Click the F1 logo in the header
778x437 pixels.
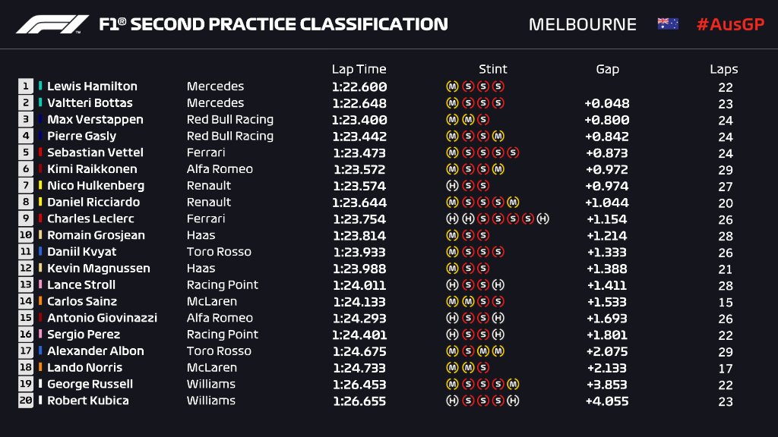click(x=52, y=24)
